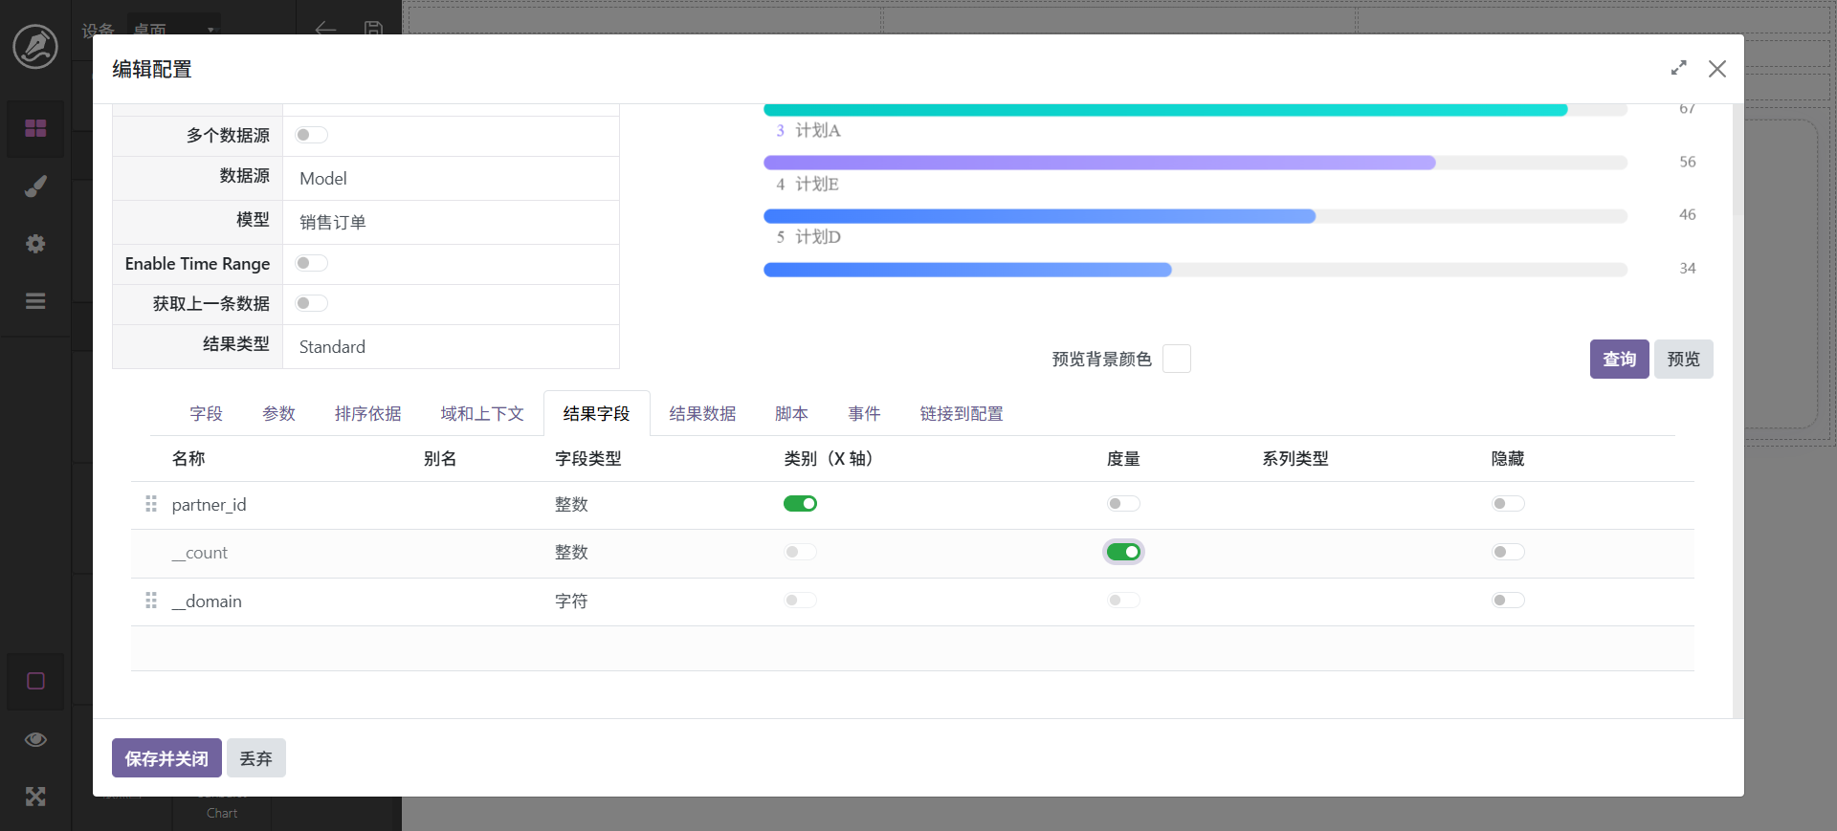The image size is (1837, 831).
Task: Disable the 度量 toggle for __count
Action: click(x=1123, y=552)
